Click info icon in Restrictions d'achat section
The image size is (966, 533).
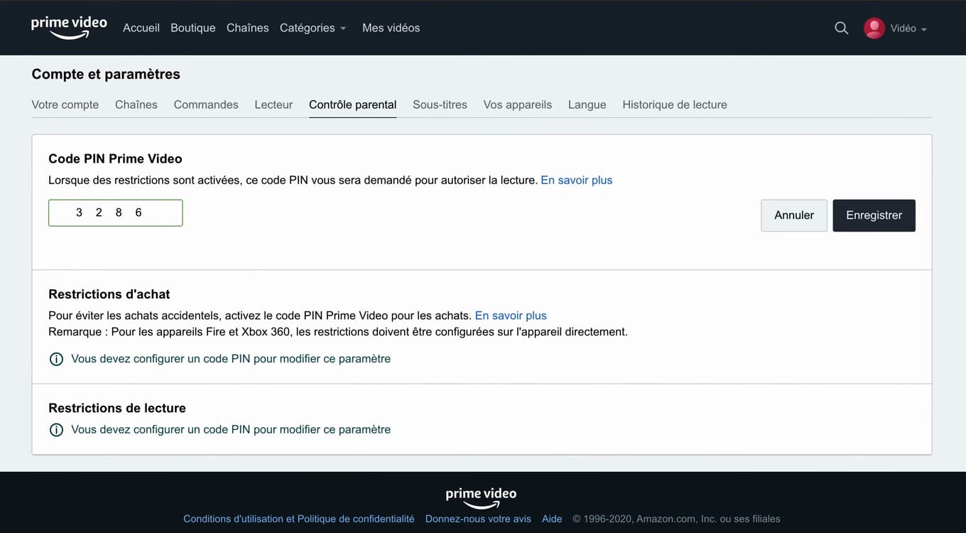pyautogui.click(x=56, y=359)
